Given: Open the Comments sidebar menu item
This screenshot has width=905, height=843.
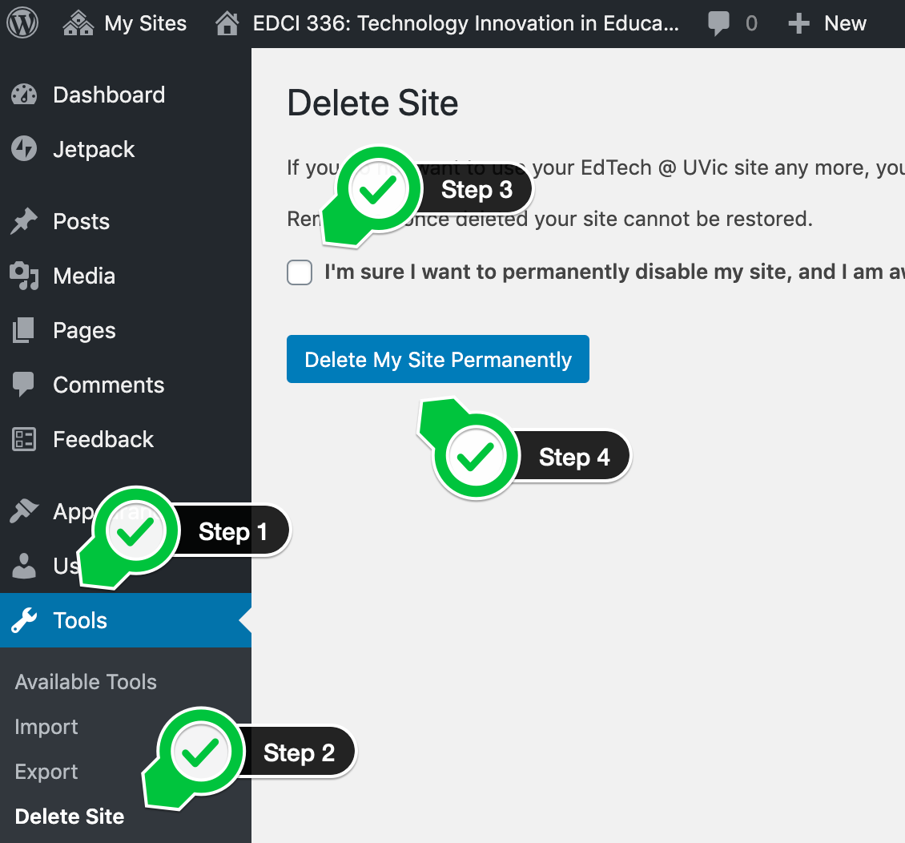Looking at the screenshot, I should (108, 385).
